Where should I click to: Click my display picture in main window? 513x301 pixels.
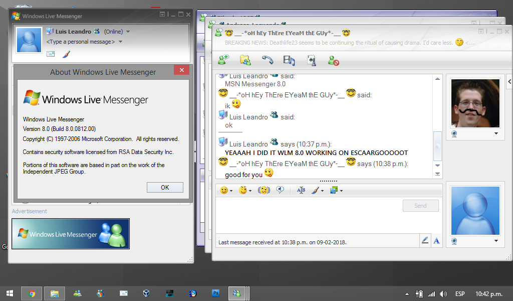(29, 40)
